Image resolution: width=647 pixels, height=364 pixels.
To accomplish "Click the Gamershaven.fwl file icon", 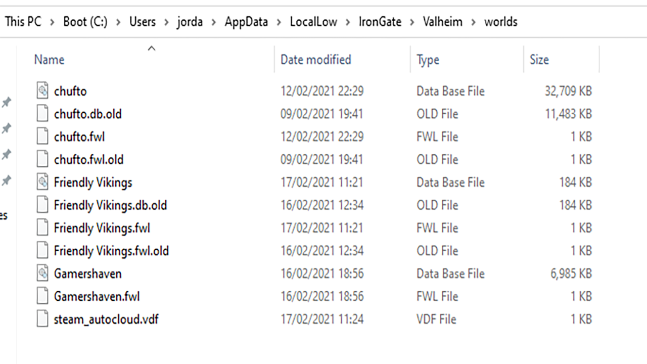I will [x=42, y=296].
